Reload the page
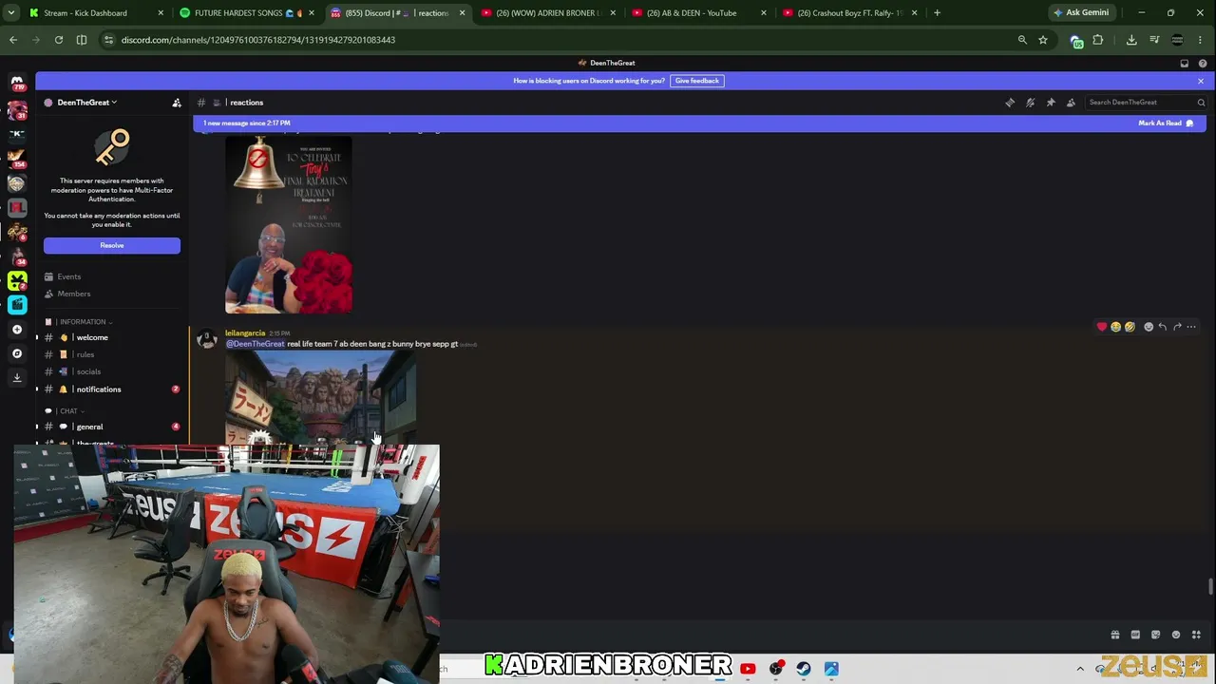Image resolution: width=1216 pixels, height=684 pixels. pyautogui.click(x=59, y=40)
